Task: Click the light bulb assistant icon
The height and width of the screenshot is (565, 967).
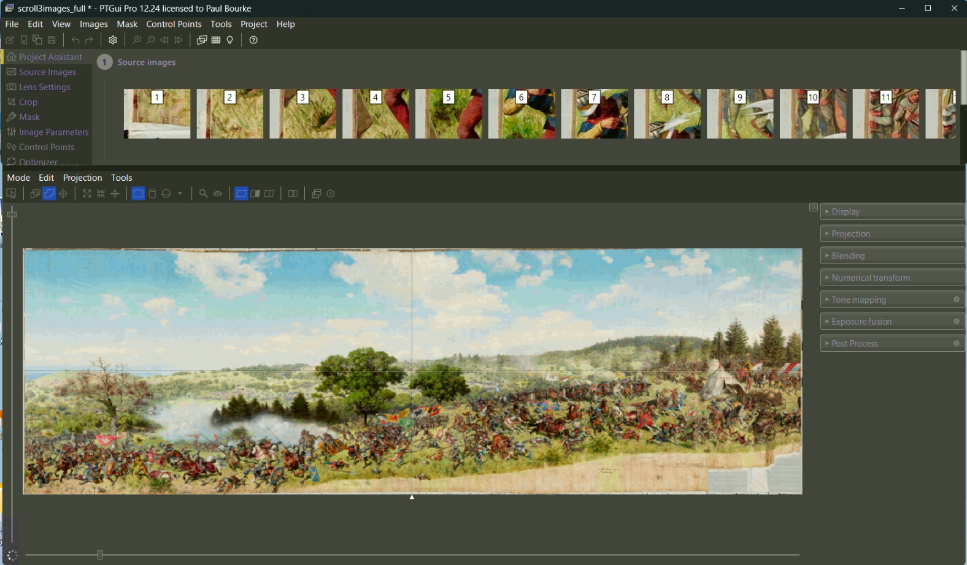Action: (230, 40)
